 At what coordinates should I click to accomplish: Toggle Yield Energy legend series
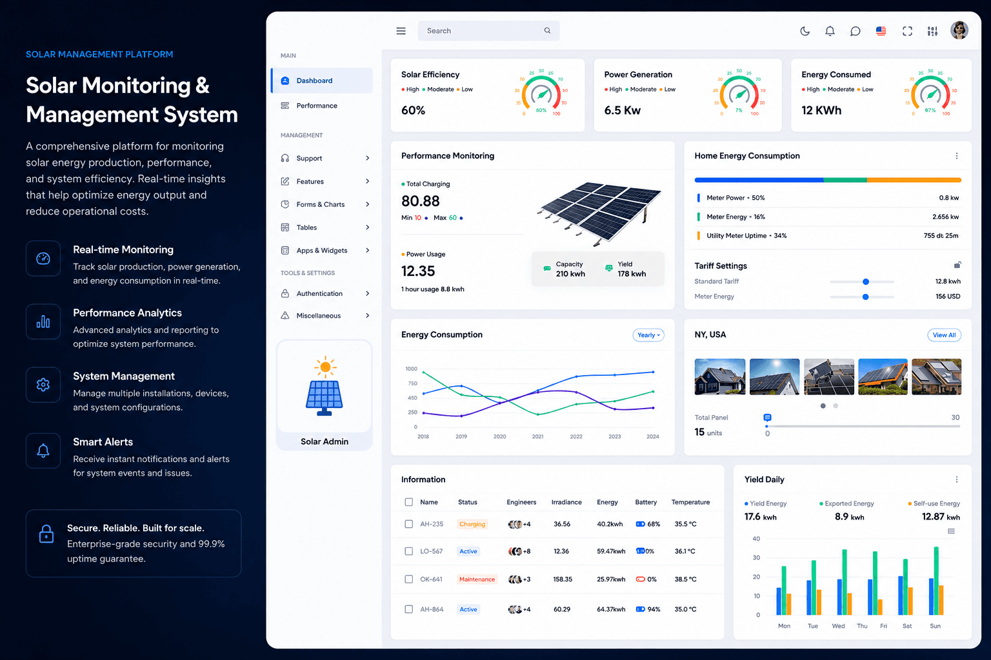[x=766, y=503]
